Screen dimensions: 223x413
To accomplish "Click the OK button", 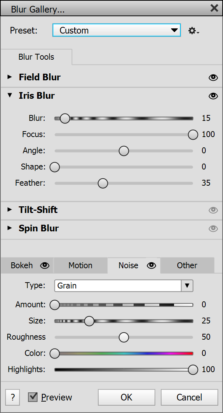I will pos(126,398).
